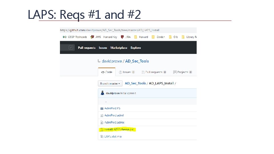Click the AdmPwd.adml file icon
Image resolution: width=274 pixels, height=154 pixels.
click(x=102, y=116)
